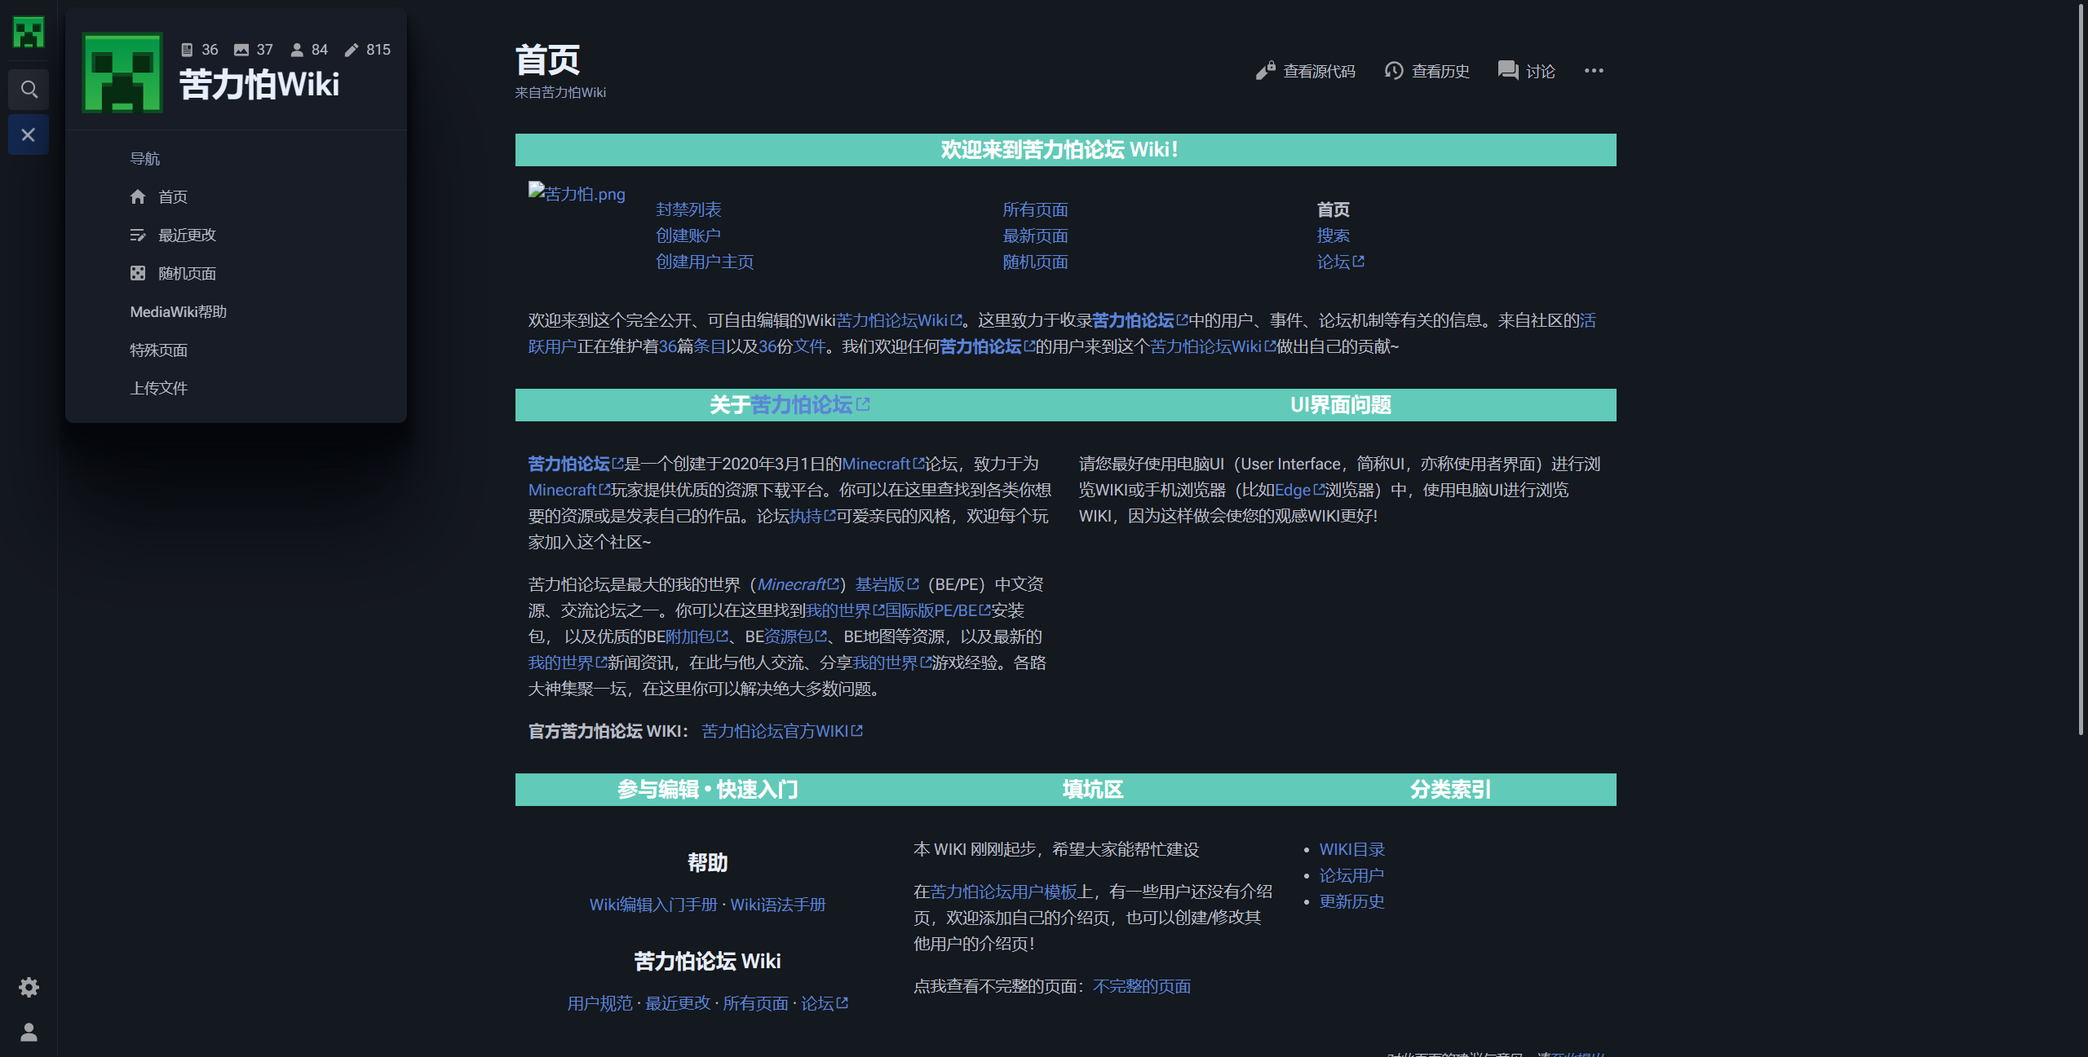Screen dimensions: 2088x1057
Task: Open the 讨论 discussion page
Action: tap(1527, 71)
